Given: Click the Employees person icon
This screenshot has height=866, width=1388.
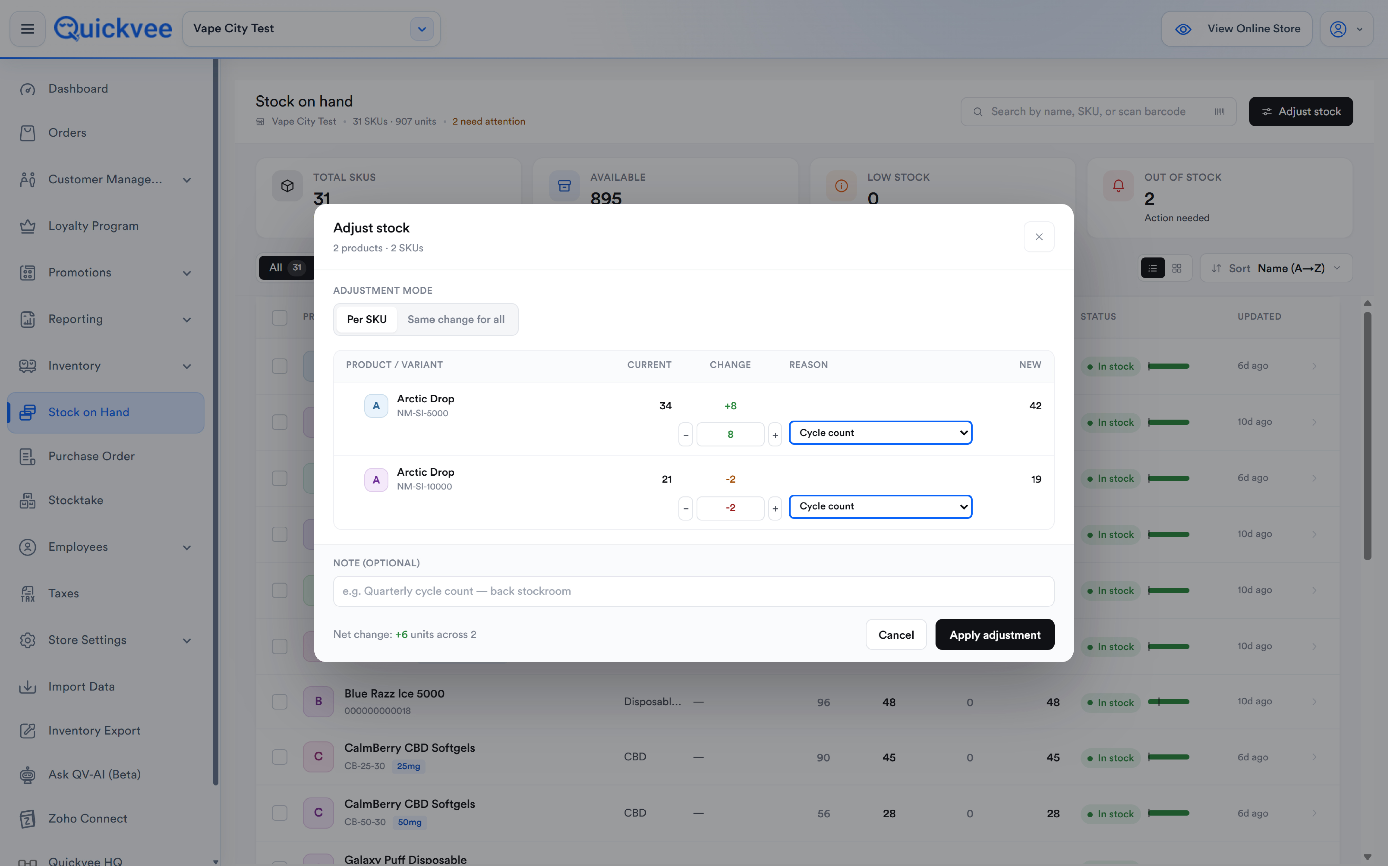Looking at the screenshot, I should [27, 547].
